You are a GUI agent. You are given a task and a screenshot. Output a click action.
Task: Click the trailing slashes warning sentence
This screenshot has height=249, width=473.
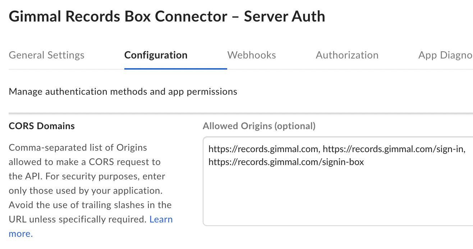click(x=90, y=205)
